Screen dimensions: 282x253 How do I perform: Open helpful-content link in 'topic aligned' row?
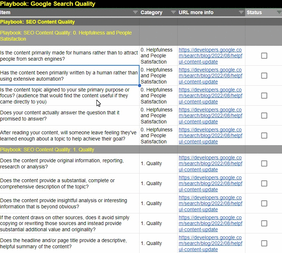coord(211,95)
